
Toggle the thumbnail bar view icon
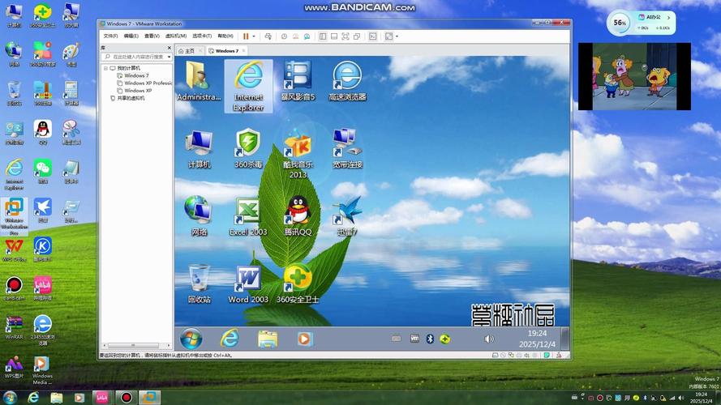pyautogui.click(x=334, y=36)
